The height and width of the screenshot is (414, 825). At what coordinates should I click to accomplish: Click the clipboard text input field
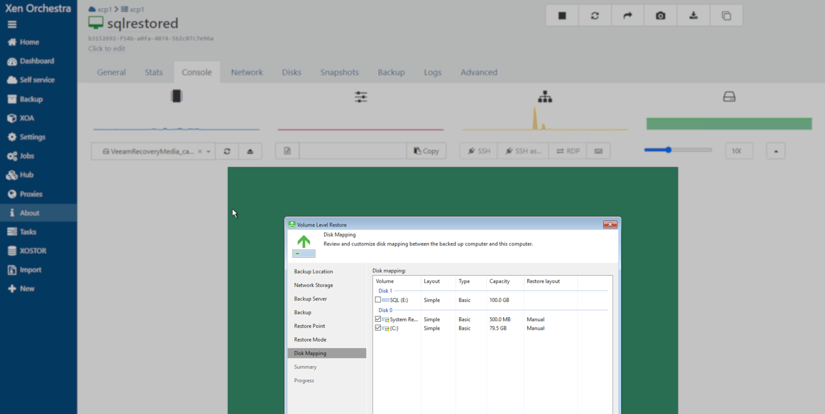point(353,151)
